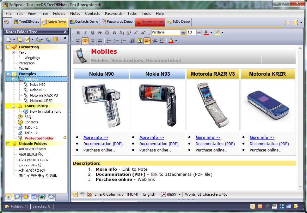This screenshot has height=213, width=307.
Task: Toggle bold formatting
Action: [x=78, y=33]
